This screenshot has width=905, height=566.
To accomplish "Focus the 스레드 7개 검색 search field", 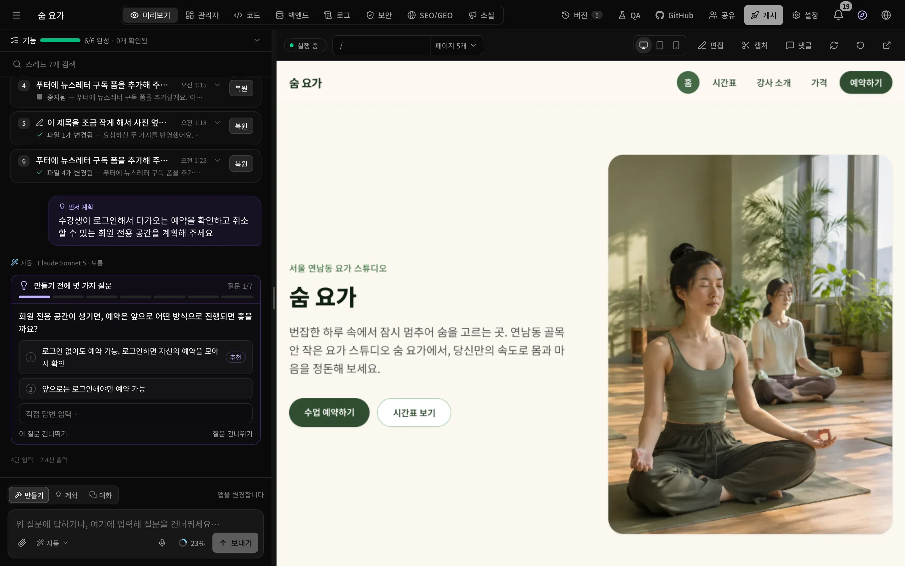I will tap(136, 64).
